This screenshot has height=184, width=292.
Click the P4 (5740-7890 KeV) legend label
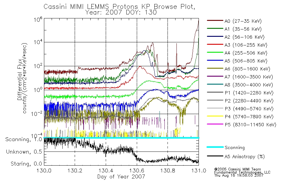249,117
